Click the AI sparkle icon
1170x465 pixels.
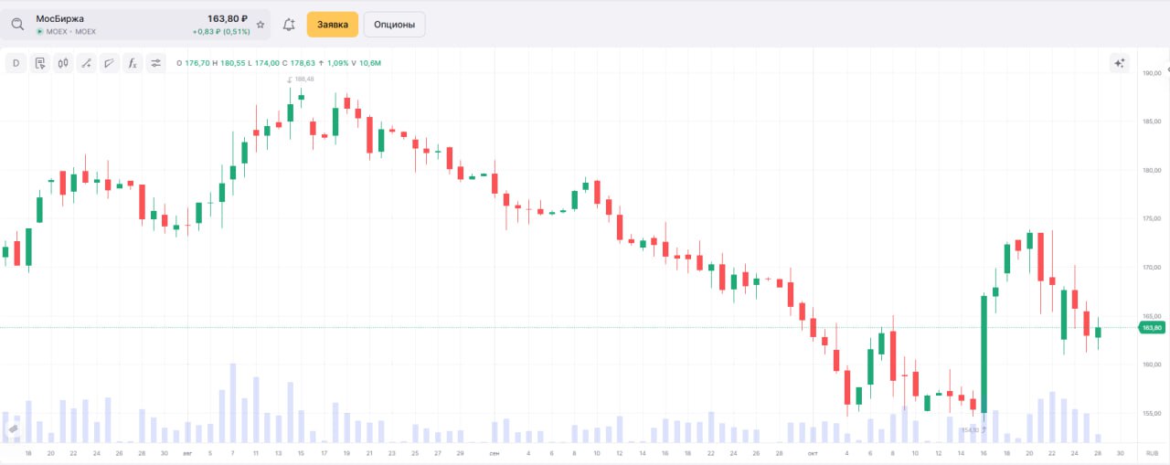pyautogui.click(x=1119, y=63)
